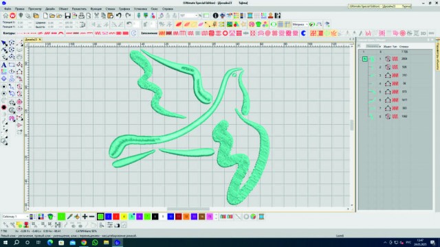The height and width of the screenshot is (247, 440).
Task: Expand the Метрика units dropdown
Action: [x=300, y=25]
